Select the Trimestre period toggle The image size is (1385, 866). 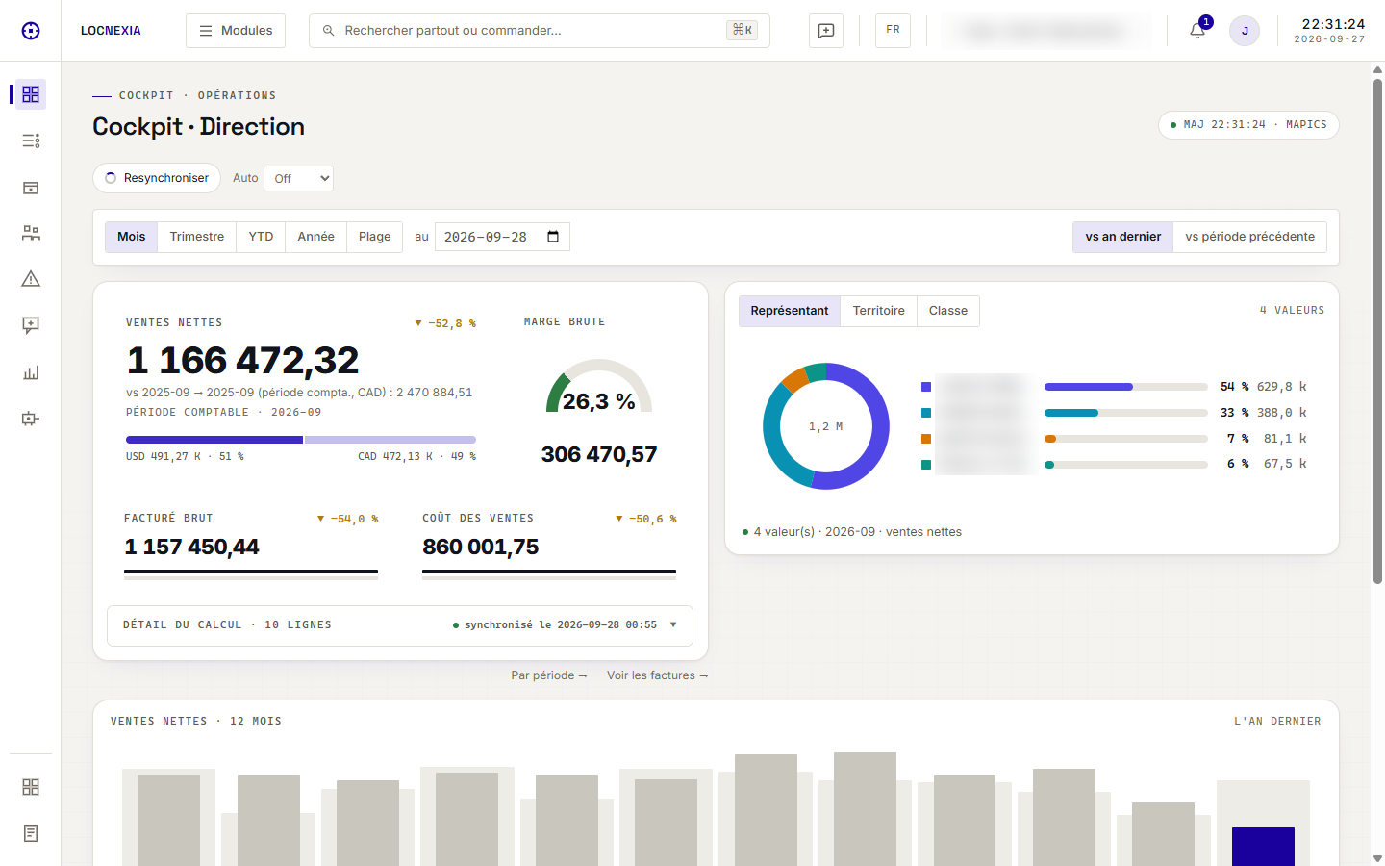(x=197, y=237)
